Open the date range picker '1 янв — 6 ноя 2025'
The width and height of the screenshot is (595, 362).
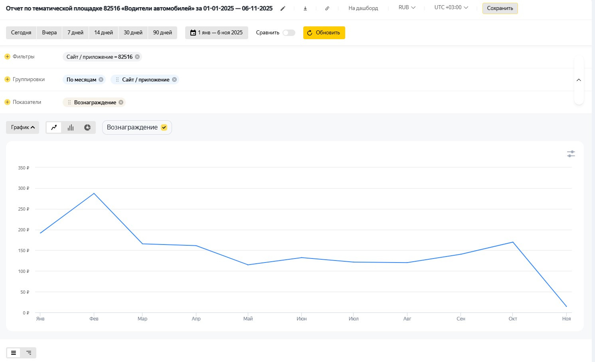tap(216, 33)
